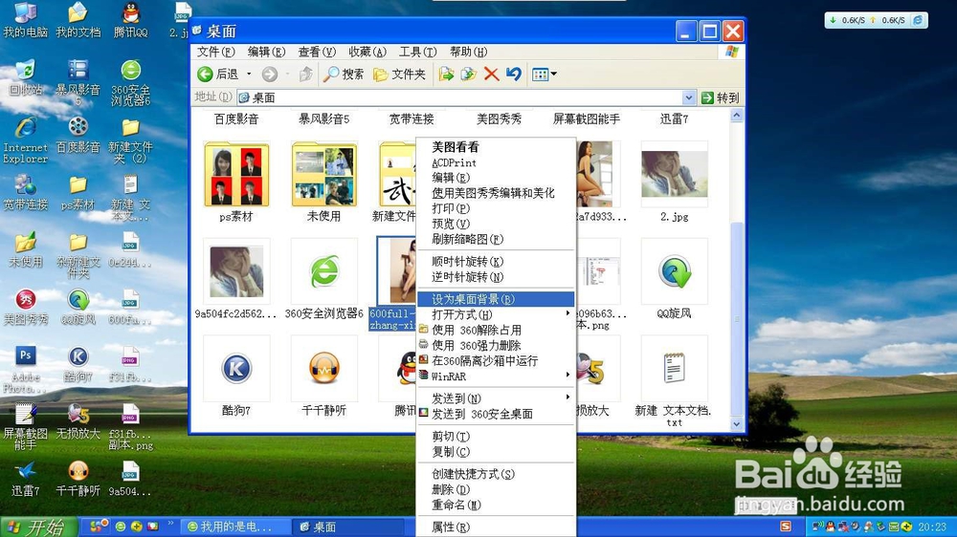The image size is (957, 537).
Task: Open the 编辑(E) menu
Action: click(x=266, y=52)
